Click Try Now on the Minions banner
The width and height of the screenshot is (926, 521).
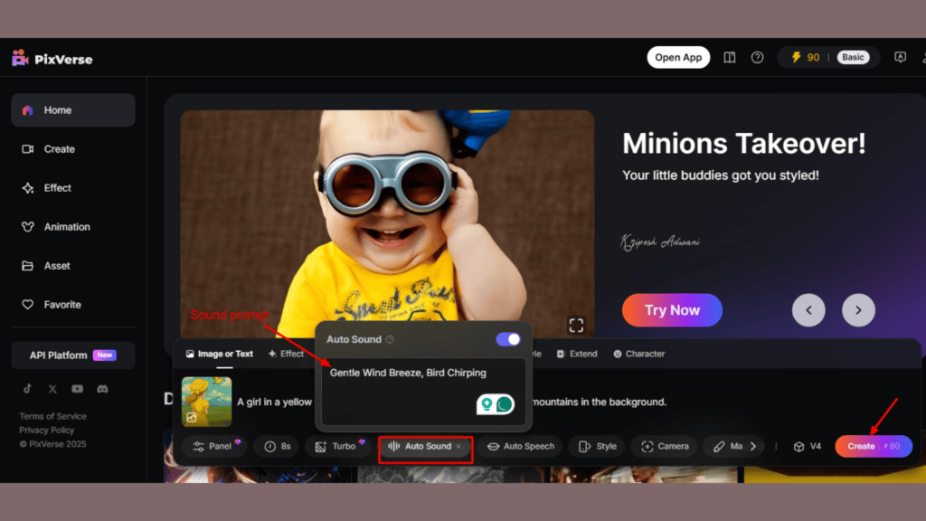point(672,310)
